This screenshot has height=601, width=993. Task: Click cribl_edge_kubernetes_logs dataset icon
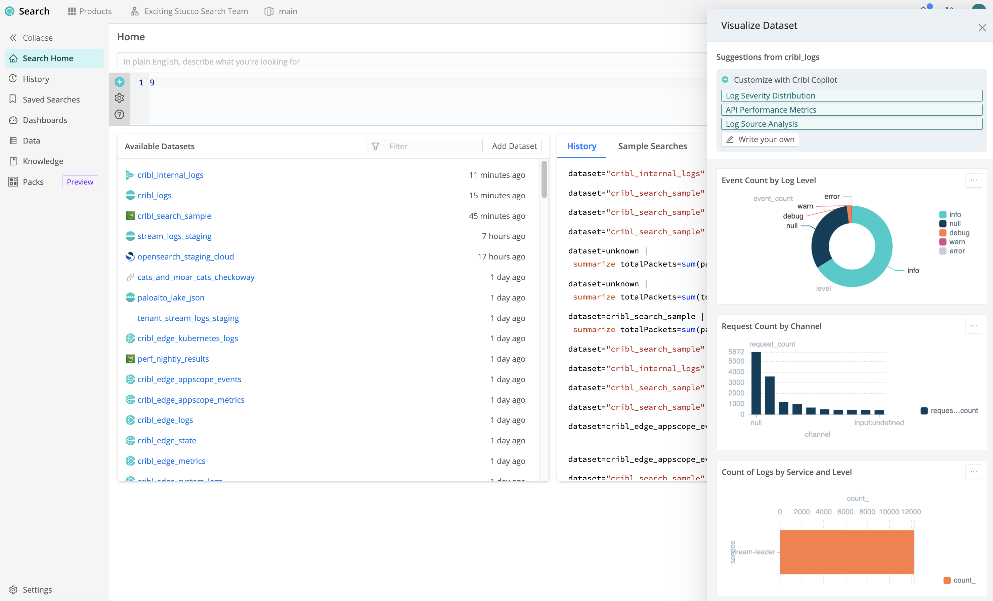point(130,338)
